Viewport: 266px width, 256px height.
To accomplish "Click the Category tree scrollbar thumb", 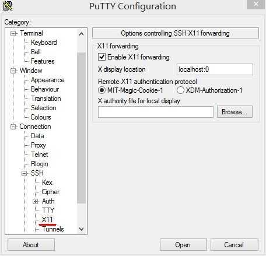I will [x=82, y=128].
